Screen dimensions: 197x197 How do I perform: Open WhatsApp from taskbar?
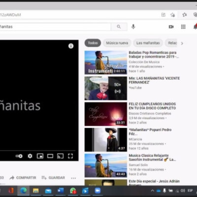pyautogui.click(x=73, y=191)
